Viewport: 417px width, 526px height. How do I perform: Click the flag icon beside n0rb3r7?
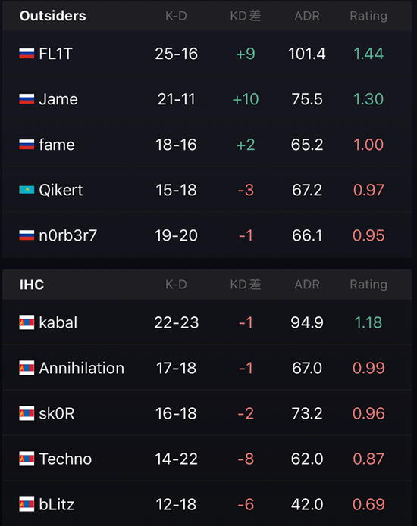click(27, 235)
